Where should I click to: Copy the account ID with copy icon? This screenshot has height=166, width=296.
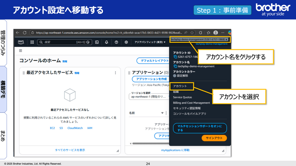[175, 57]
